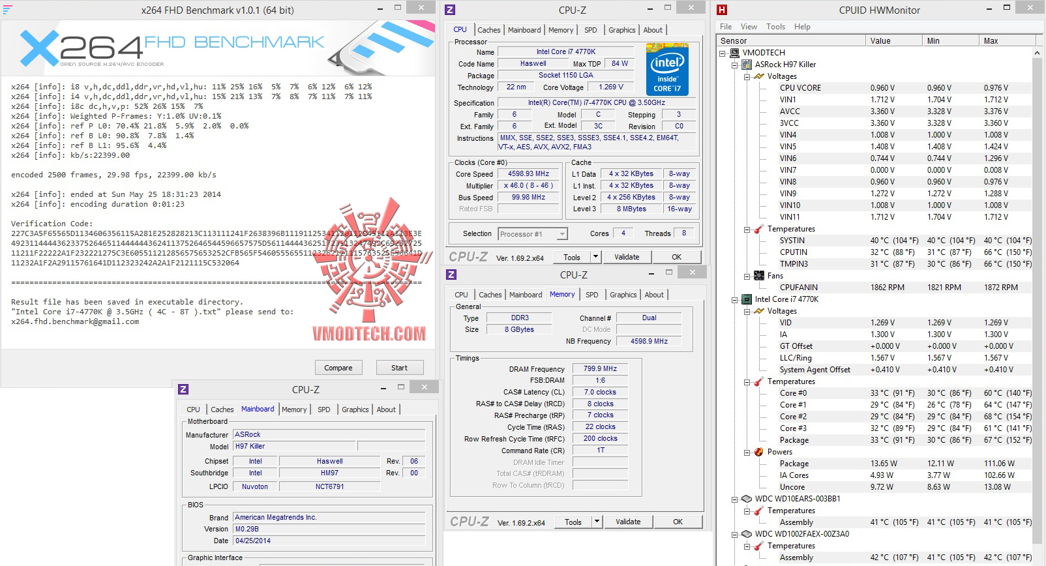Click the Compare button in x264 Benchmark
Image resolution: width=1046 pixels, height=566 pixels.
click(338, 368)
